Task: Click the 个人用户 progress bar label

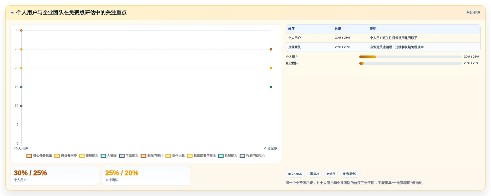Action: click(292, 57)
